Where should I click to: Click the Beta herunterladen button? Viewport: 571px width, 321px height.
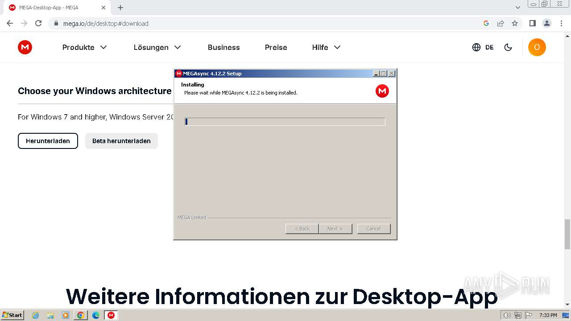(121, 141)
